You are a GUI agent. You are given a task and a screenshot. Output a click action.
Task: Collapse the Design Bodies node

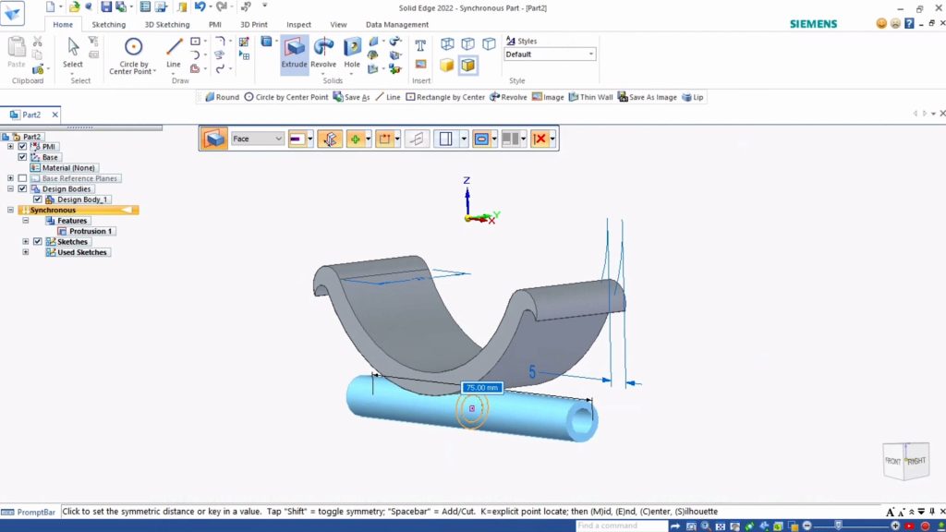(10, 188)
